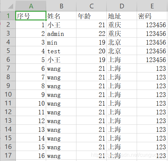Click the wang cell in row 12
This screenshot has width=168, height=161.
tap(61, 112)
